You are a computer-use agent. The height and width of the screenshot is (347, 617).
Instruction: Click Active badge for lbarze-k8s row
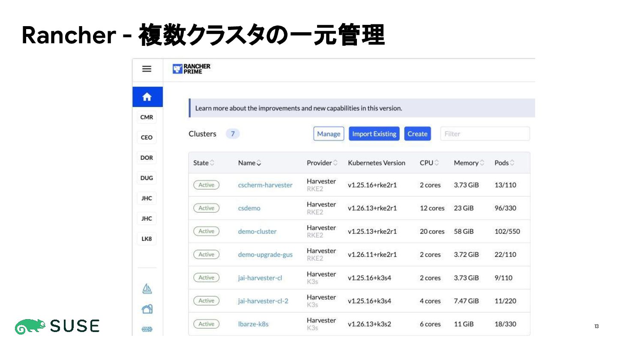point(207,324)
